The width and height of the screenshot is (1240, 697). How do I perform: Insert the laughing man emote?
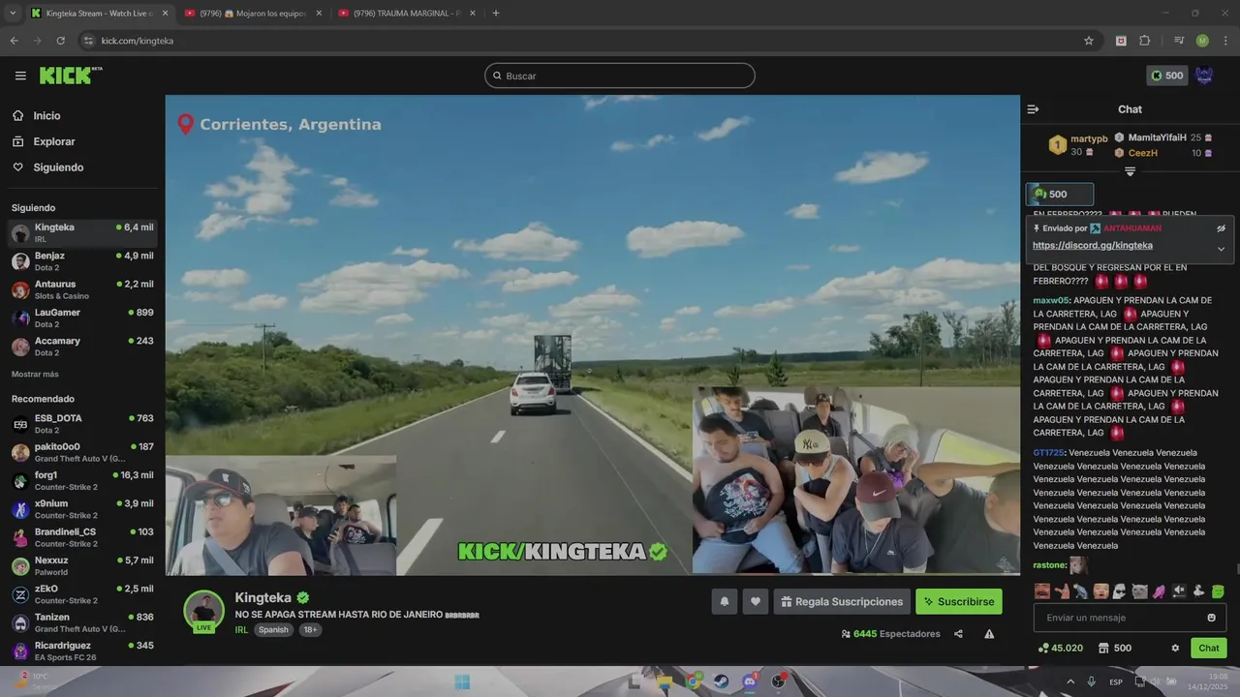[x=1042, y=591]
